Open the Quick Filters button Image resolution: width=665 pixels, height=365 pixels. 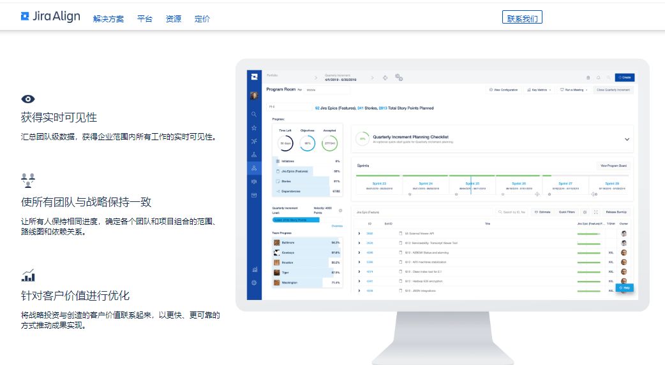[567, 212]
